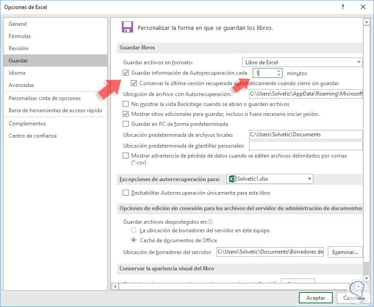Toggle Mostrar sitios adicionales para guardar
This screenshot has height=307, width=374.
click(126, 114)
